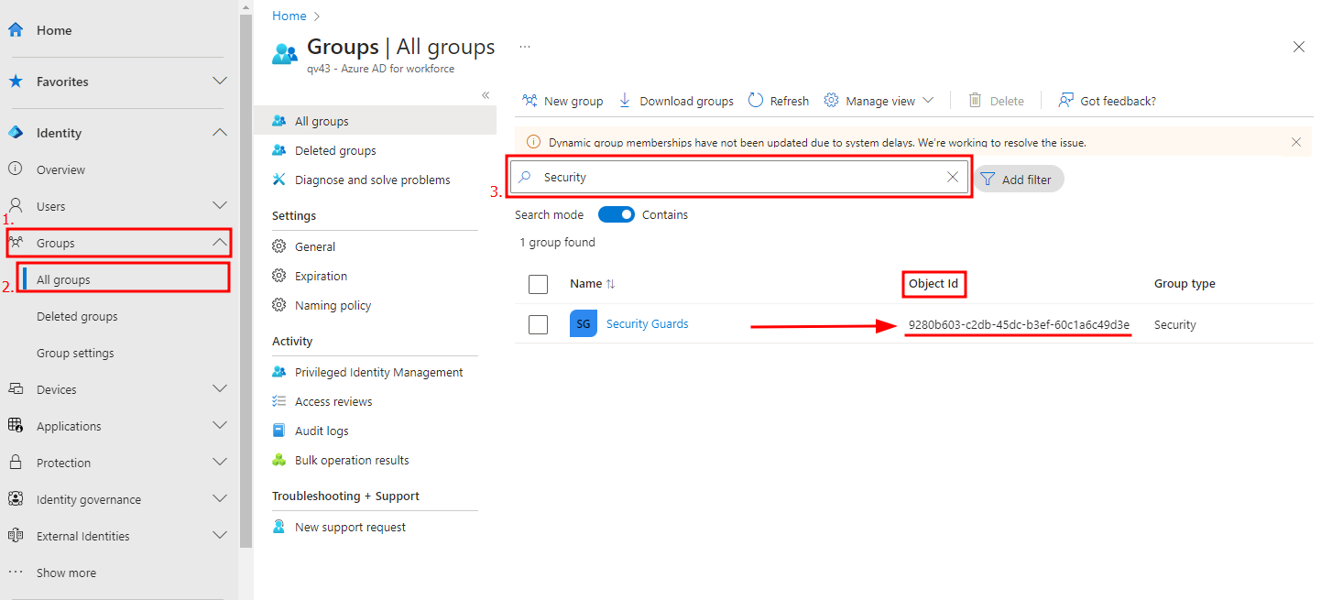Click the Download groups arrow icon

(x=625, y=101)
